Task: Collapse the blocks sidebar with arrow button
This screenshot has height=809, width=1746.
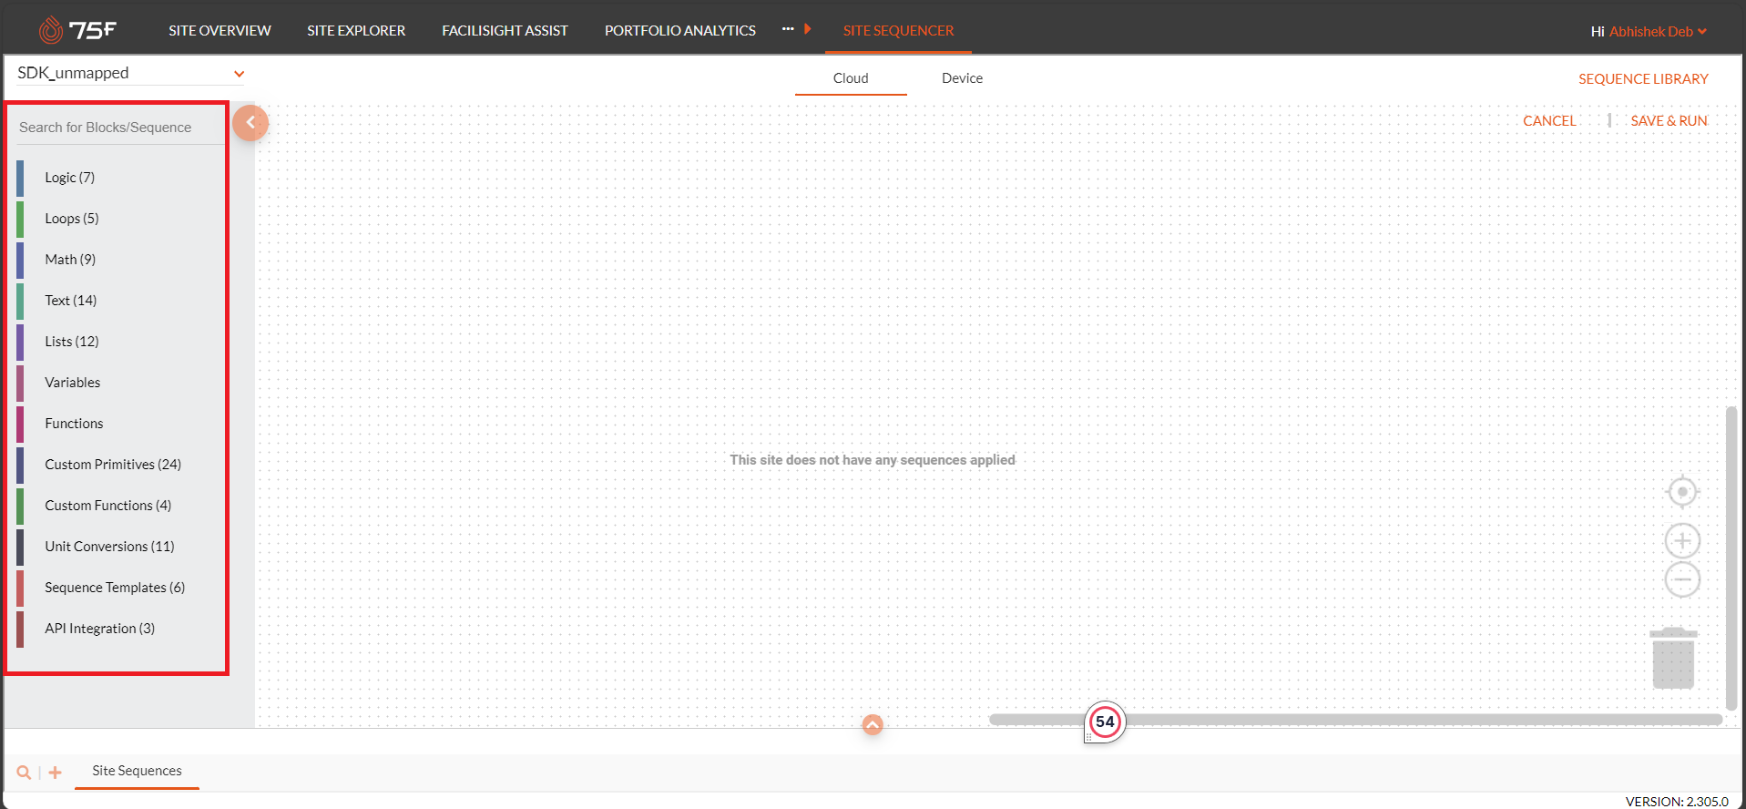Action: click(250, 123)
